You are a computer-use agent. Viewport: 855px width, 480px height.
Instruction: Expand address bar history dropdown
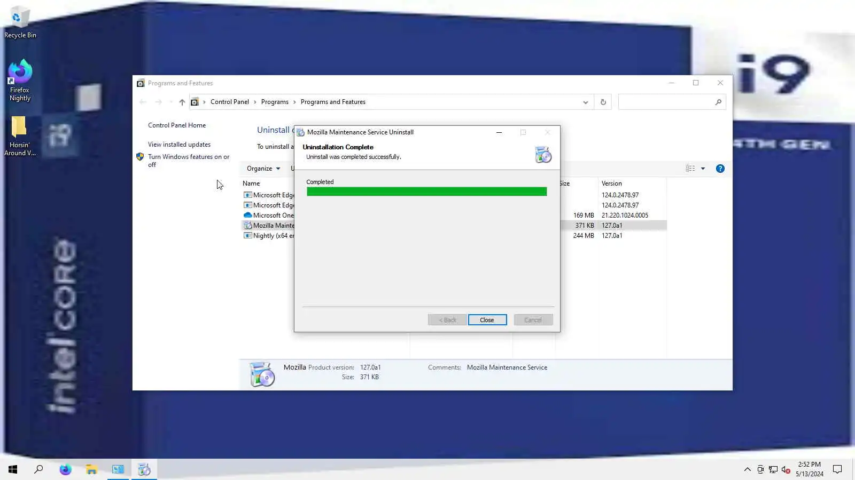(x=586, y=102)
